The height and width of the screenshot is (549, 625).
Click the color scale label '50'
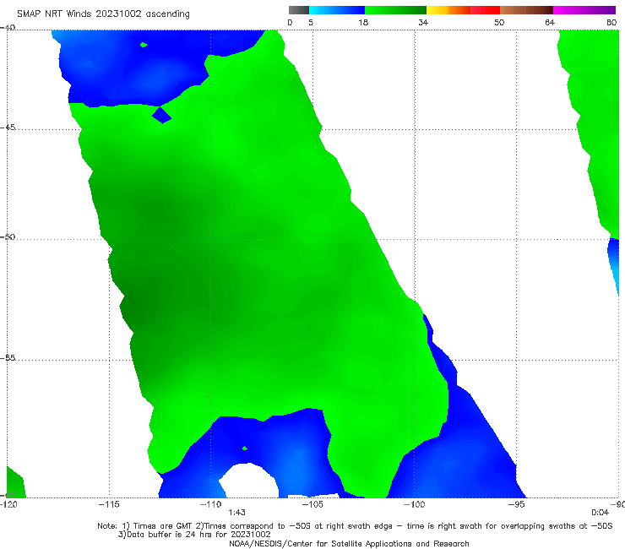(x=499, y=23)
